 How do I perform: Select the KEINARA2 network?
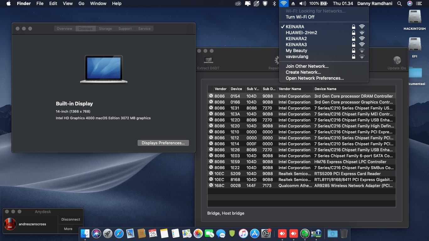pyautogui.click(x=324, y=39)
